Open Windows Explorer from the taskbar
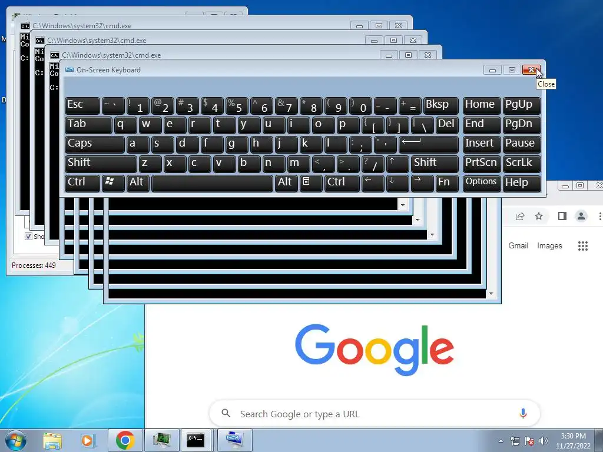 52,440
